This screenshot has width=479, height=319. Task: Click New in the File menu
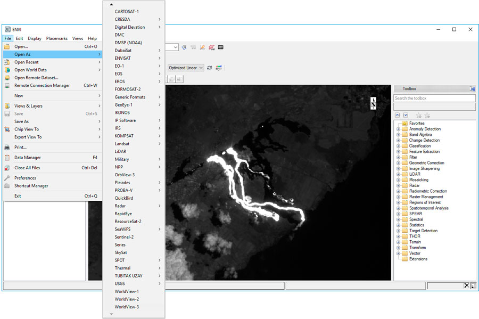pos(53,96)
